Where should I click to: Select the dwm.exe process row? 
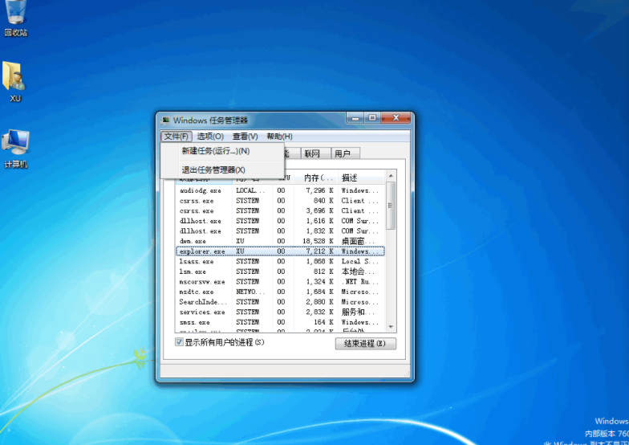(x=281, y=241)
